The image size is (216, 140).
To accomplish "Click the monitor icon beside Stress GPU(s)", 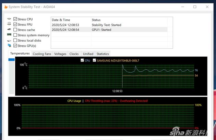I will pyautogui.click(x=9, y=45).
